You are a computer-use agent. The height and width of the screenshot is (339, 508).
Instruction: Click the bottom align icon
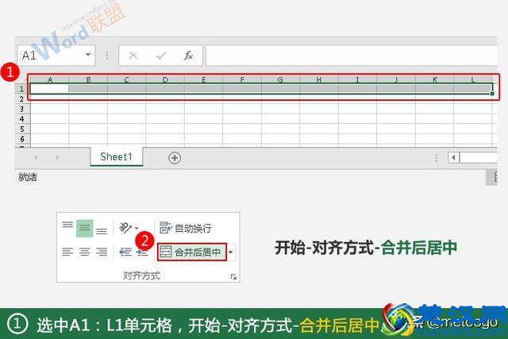(x=102, y=231)
